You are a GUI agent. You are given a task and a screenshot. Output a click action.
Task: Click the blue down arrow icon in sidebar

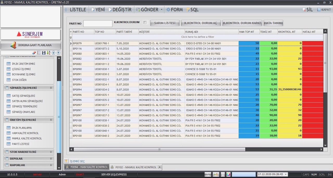click(53, 53)
